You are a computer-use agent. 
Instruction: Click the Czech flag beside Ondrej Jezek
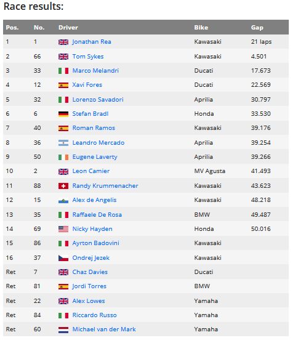click(63, 258)
